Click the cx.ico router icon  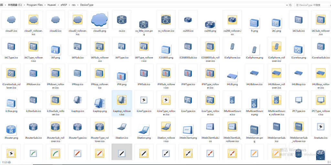122,20
